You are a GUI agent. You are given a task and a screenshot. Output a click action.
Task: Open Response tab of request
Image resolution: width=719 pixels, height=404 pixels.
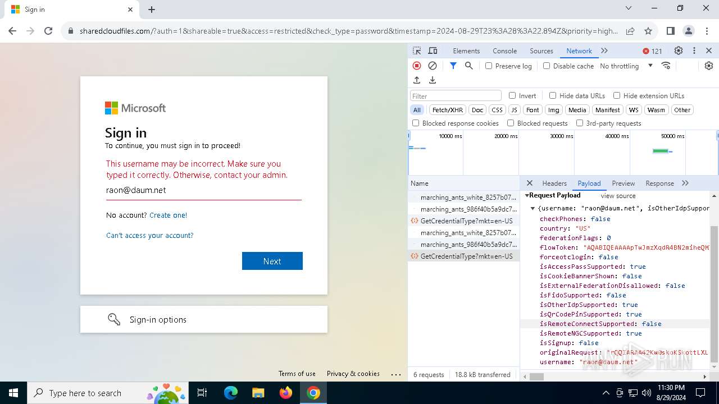659,183
